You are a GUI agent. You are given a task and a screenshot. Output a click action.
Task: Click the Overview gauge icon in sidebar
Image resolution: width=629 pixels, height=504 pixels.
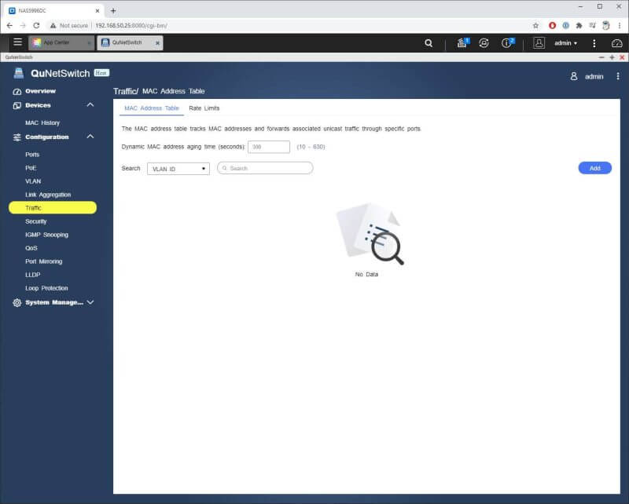click(x=17, y=91)
